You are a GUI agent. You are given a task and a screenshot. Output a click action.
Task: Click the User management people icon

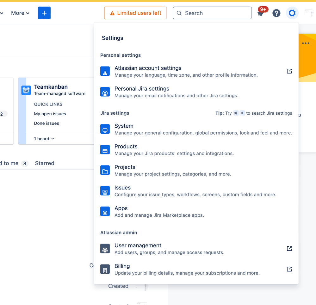tap(105, 249)
